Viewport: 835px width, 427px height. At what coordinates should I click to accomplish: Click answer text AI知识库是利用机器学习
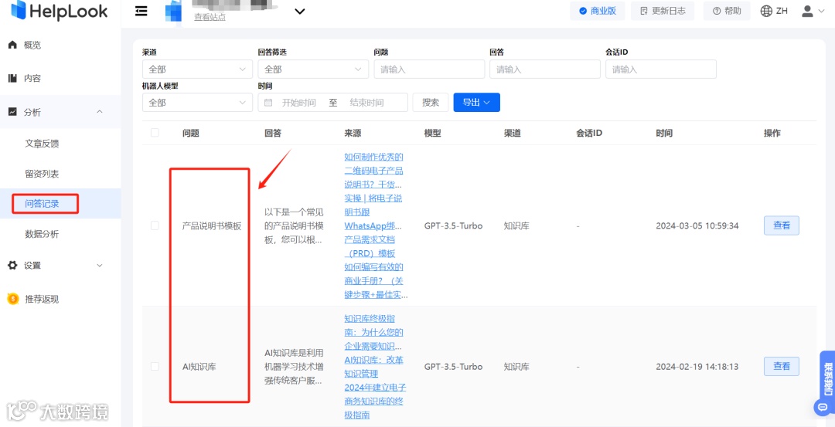(x=294, y=366)
